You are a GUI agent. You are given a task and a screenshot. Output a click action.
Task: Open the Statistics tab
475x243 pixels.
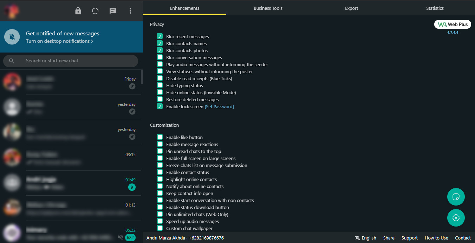click(x=435, y=8)
